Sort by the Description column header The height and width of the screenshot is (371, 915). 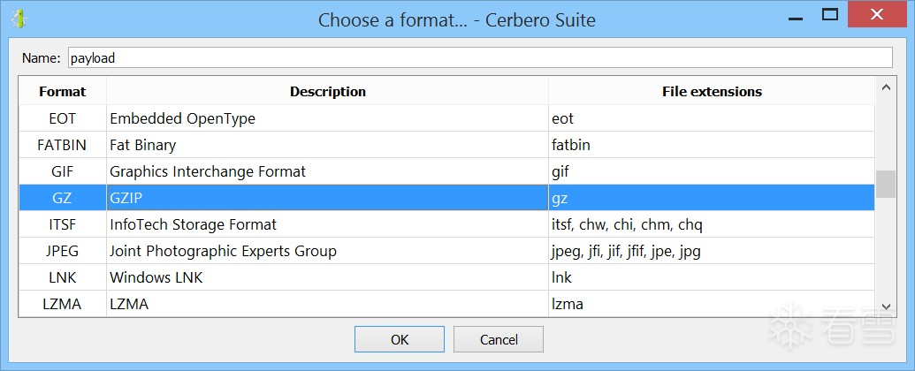[327, 91]
